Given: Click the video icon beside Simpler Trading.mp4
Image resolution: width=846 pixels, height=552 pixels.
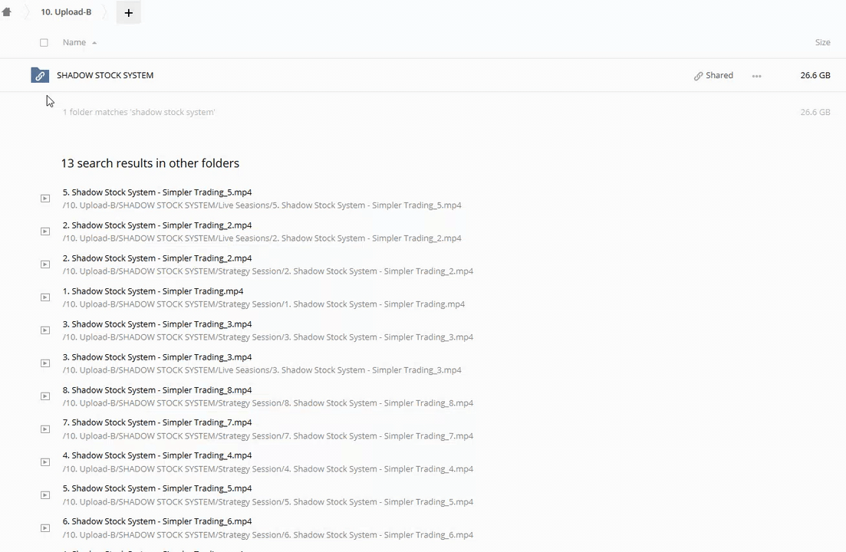Looking at the screenshot, I should pos(45,297).
